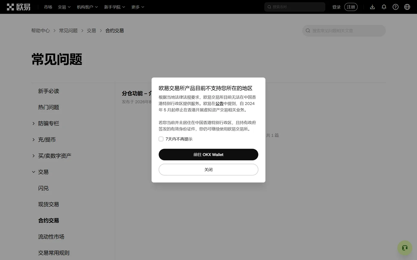The image size is (417, 260).
Task: Click the 登录 link
Action: coord(336,7)
